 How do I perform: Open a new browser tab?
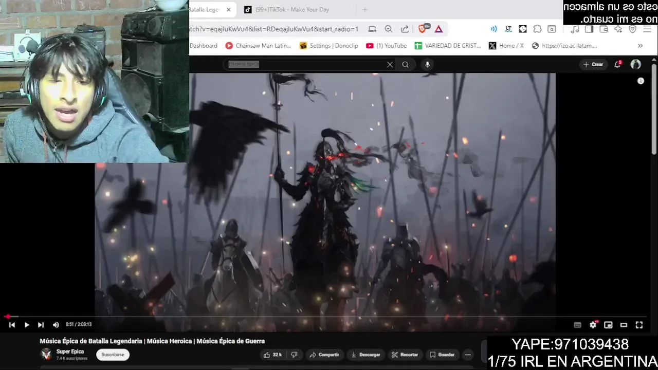pos(364,10)
